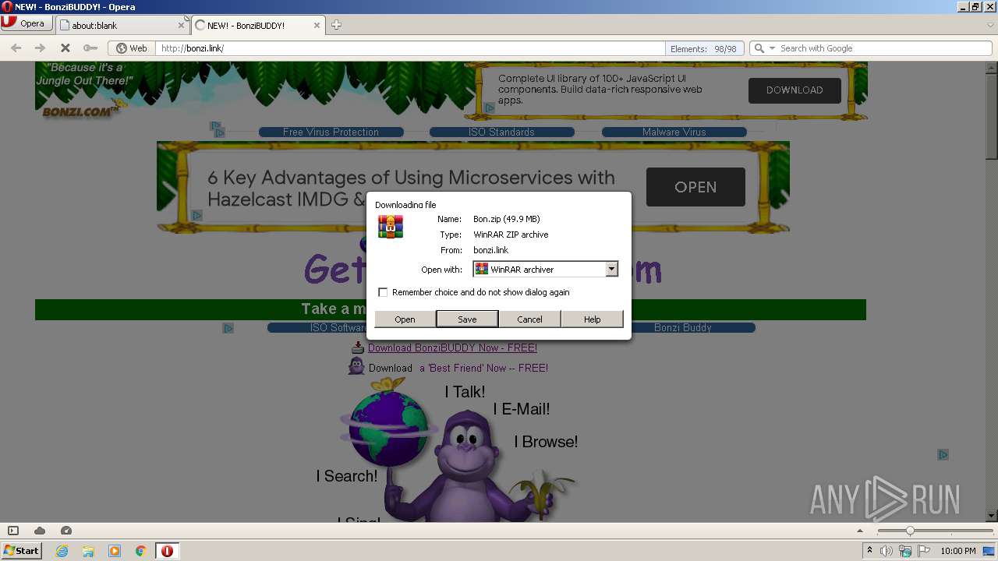Click the OPEN button on Hazelcast ad

[695, 187]
